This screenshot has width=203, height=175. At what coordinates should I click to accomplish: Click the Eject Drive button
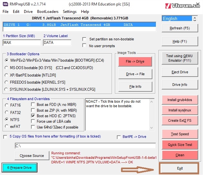180,72
